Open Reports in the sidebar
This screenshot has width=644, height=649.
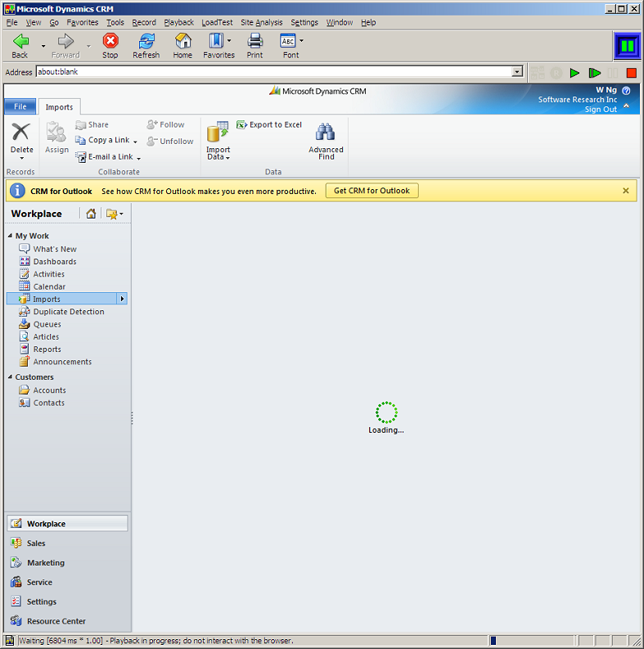[x=47, y=349]
